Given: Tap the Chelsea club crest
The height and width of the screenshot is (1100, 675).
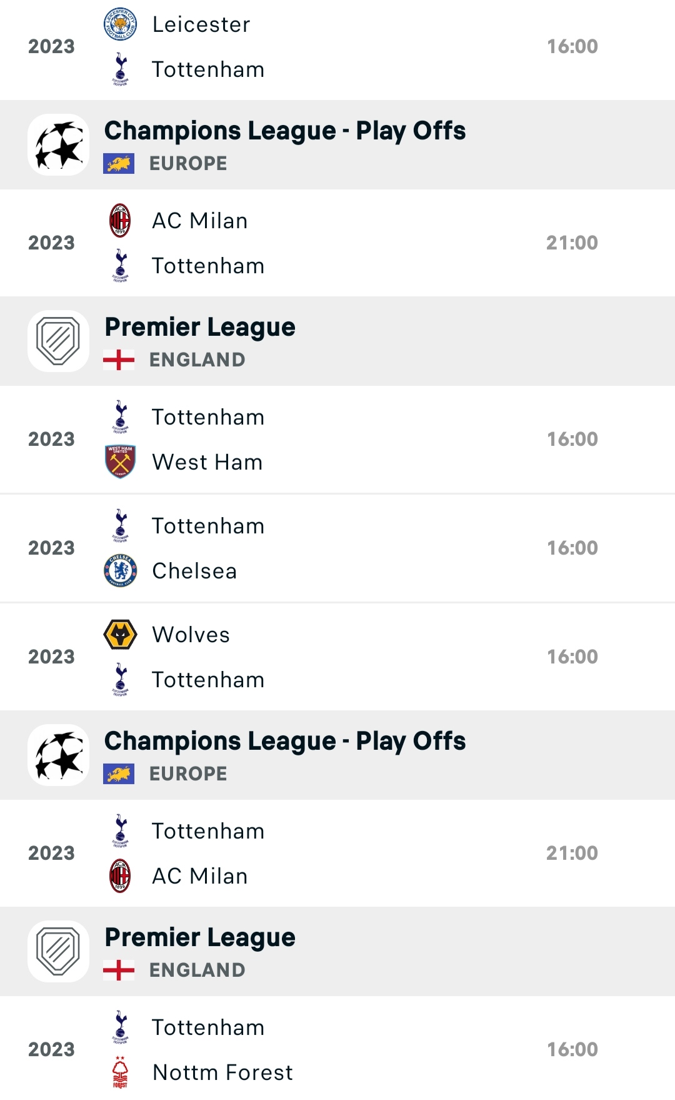Looking at the screenshot, I should click(x=120, y=571).
